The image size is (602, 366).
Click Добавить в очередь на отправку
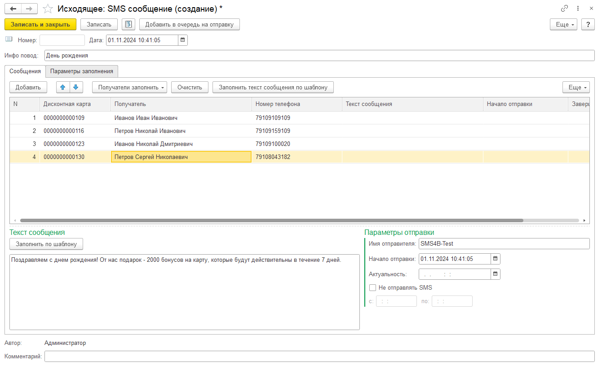click(x=190, y=24)
